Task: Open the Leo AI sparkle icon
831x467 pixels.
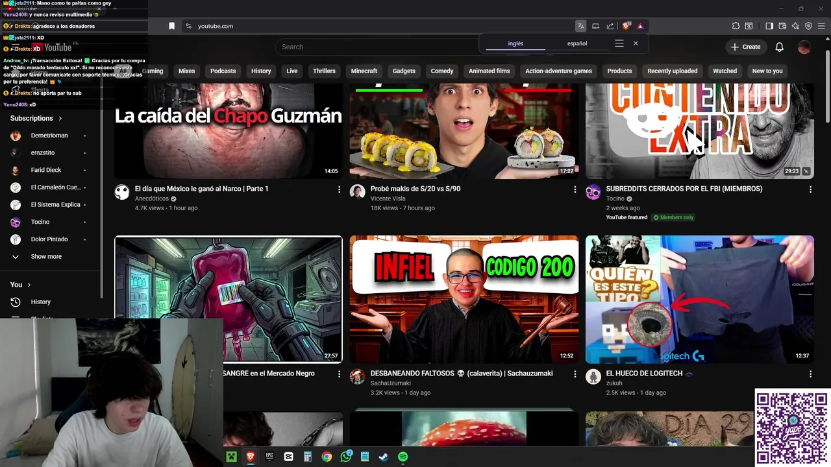Action: pos(795,26)
